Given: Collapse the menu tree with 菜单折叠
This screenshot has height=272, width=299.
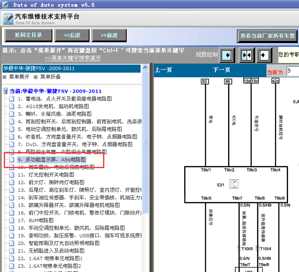Looking at the screenshot, I should [50, 77].
